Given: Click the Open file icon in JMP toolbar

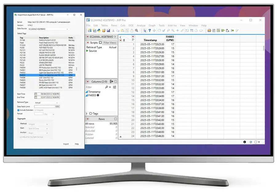Looking at the screenshot, I should tap(104, 30).
